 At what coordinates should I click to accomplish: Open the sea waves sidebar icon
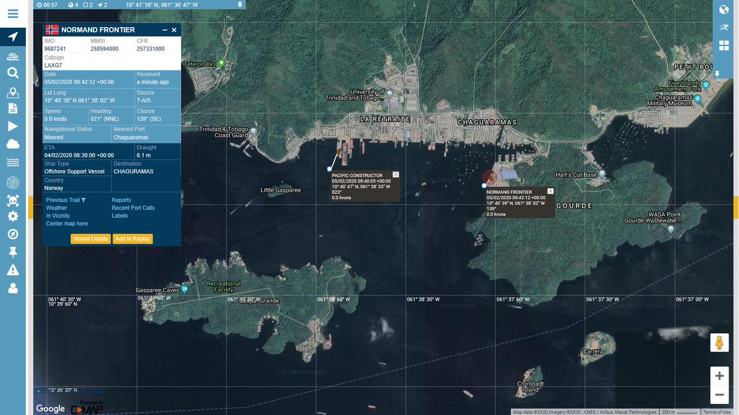[x=13, y=163]
